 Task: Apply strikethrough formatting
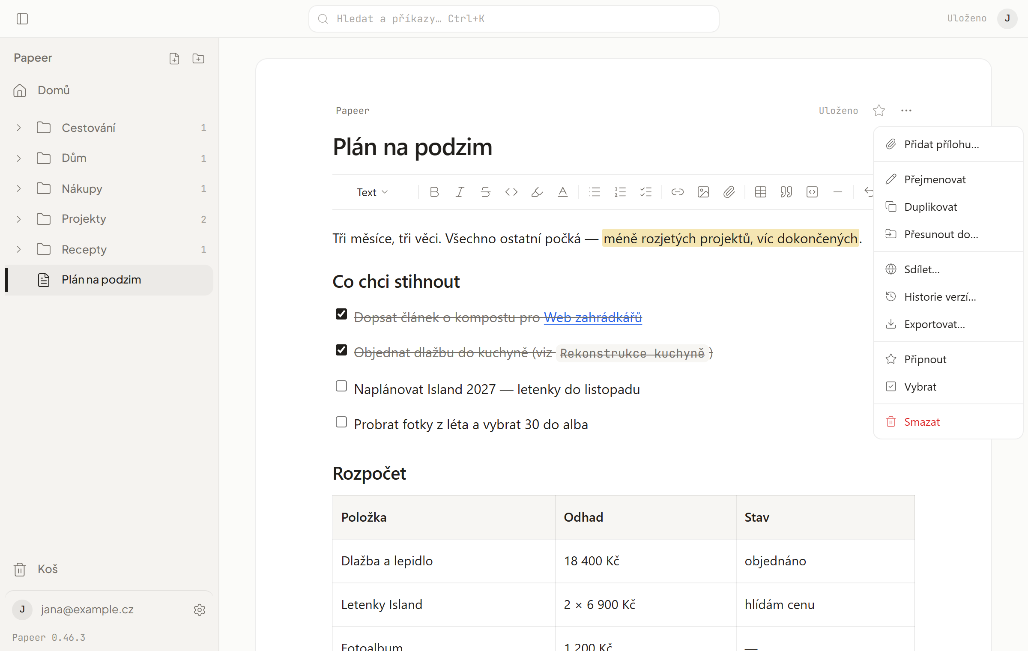(x=486, y=192)
